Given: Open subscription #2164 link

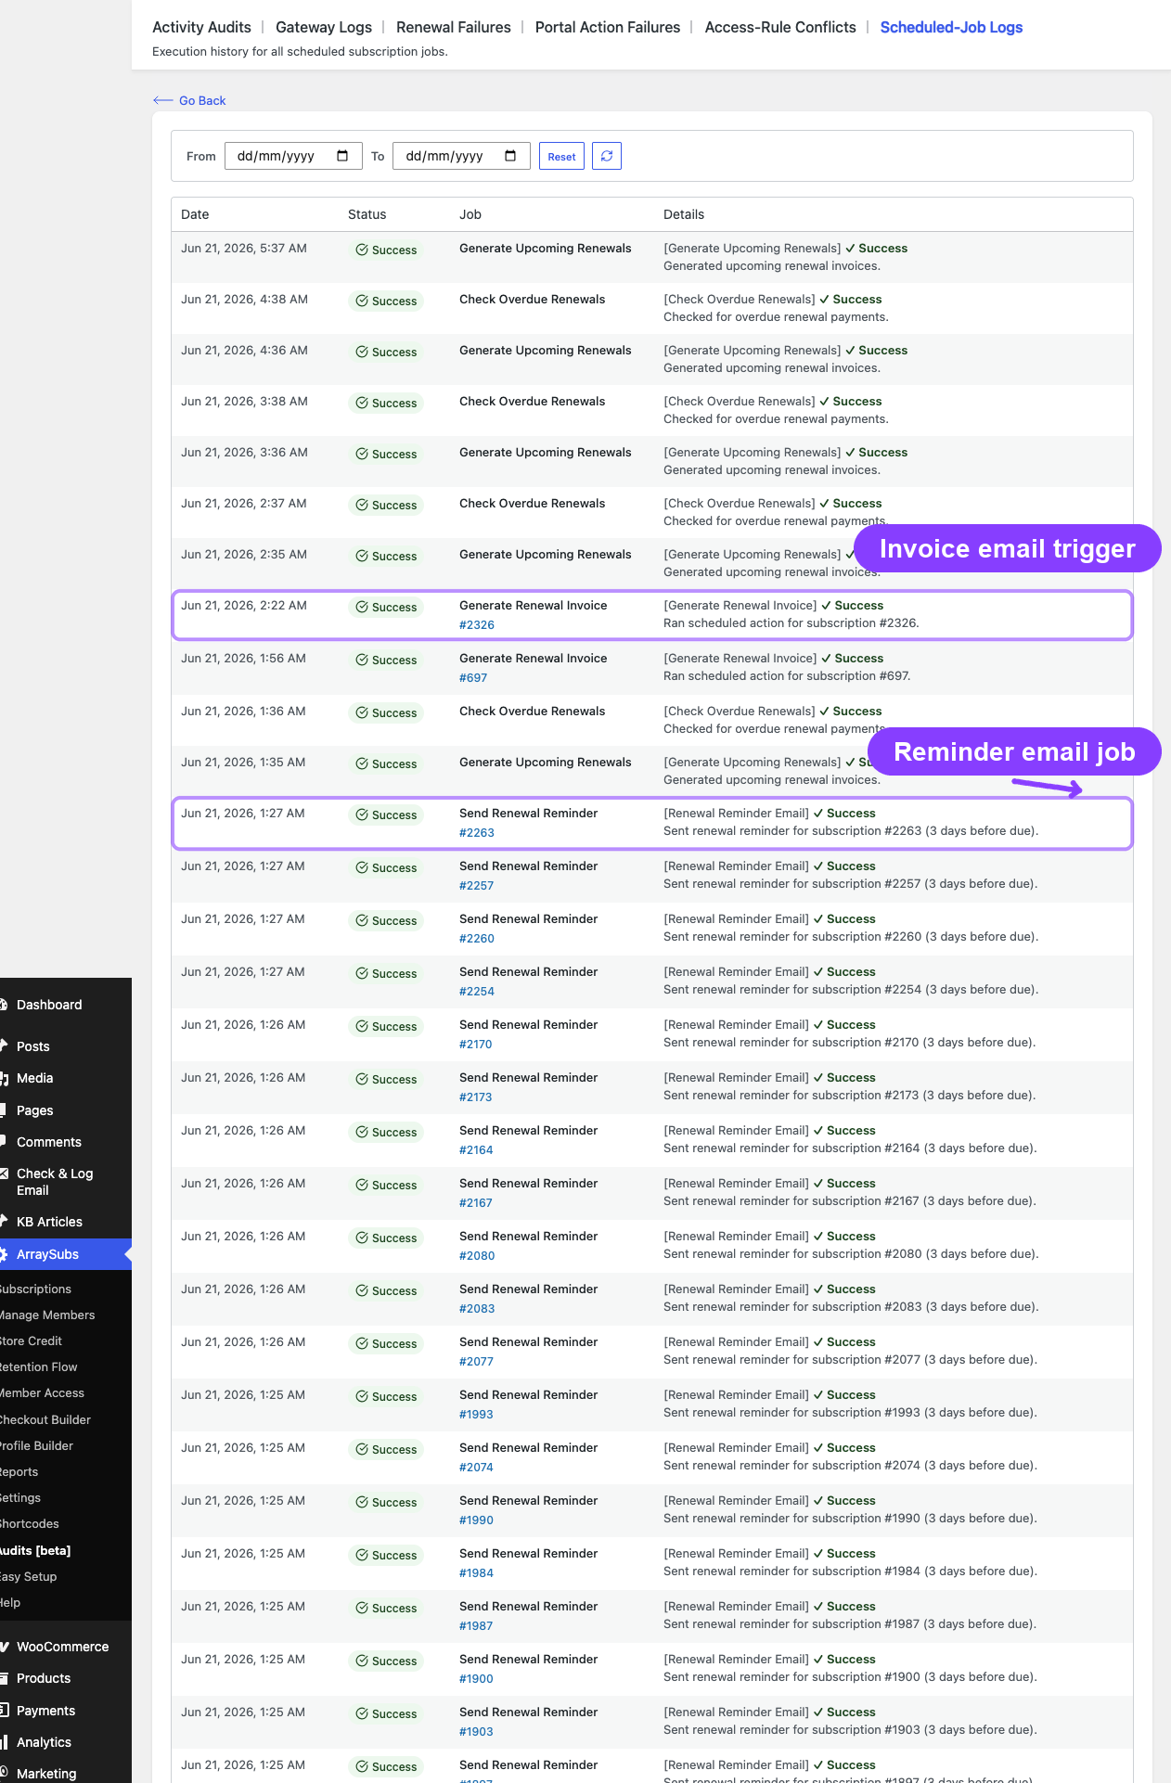Looking at the screenshot, I should coord(476,1149).
